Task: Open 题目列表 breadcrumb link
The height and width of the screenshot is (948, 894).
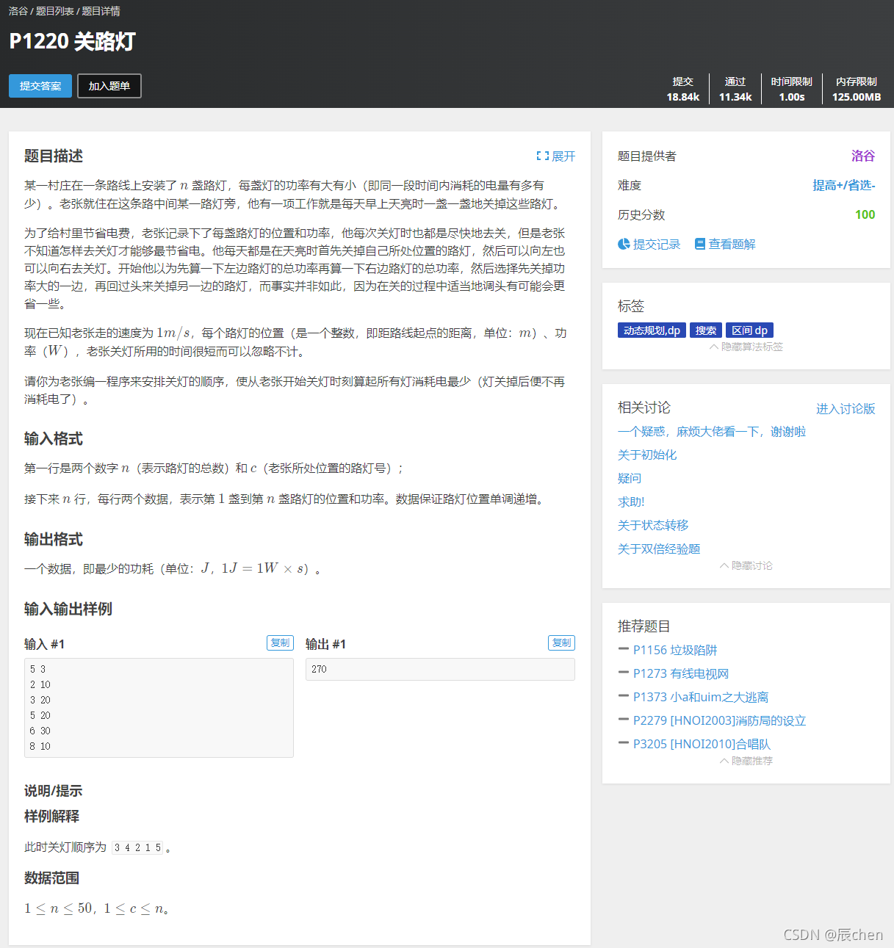Action: pos(55,11)
